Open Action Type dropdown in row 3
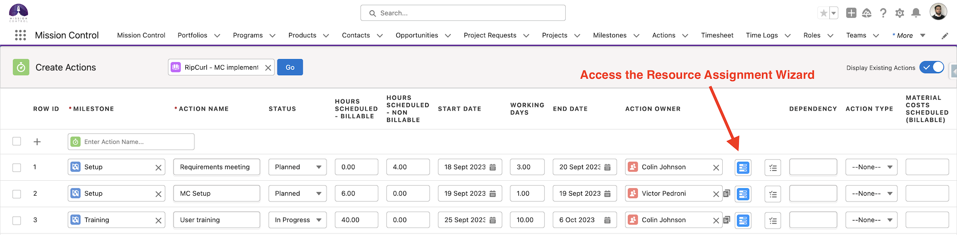Screen dimensions: 957x235 (872, 220)
